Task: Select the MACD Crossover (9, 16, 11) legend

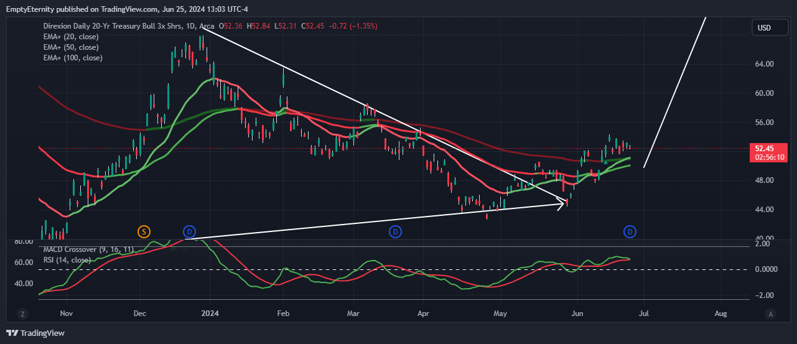Action: tap(88, 249)
